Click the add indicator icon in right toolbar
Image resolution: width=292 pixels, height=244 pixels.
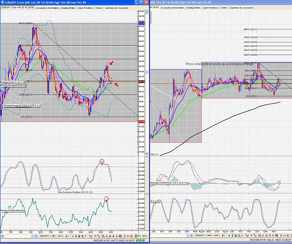click(252, 236)
